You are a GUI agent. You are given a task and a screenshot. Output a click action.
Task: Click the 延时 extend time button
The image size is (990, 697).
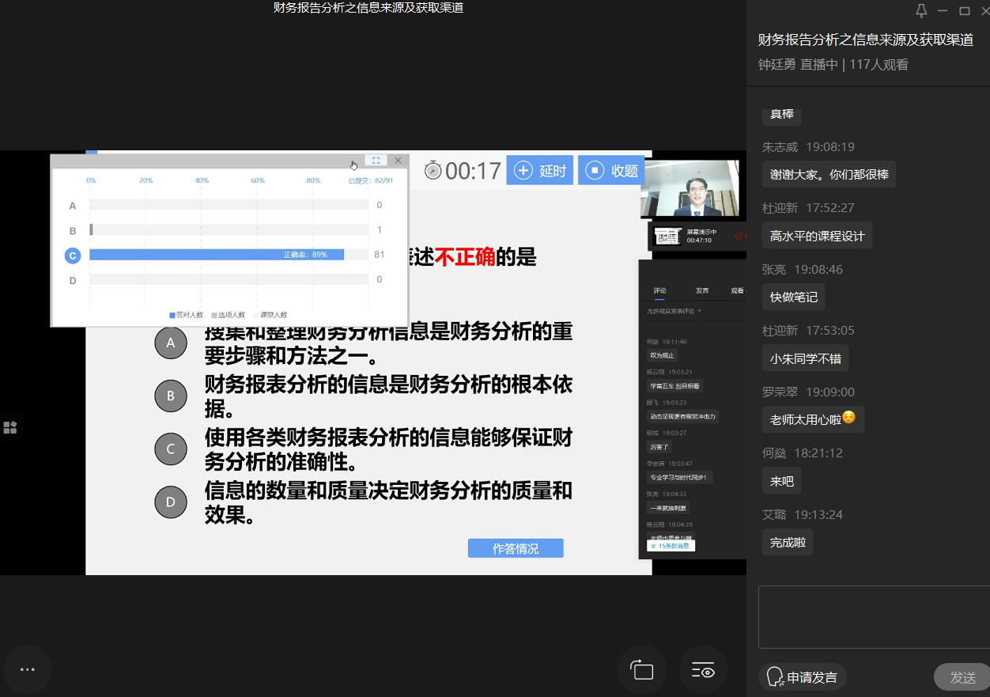(540, 170)
